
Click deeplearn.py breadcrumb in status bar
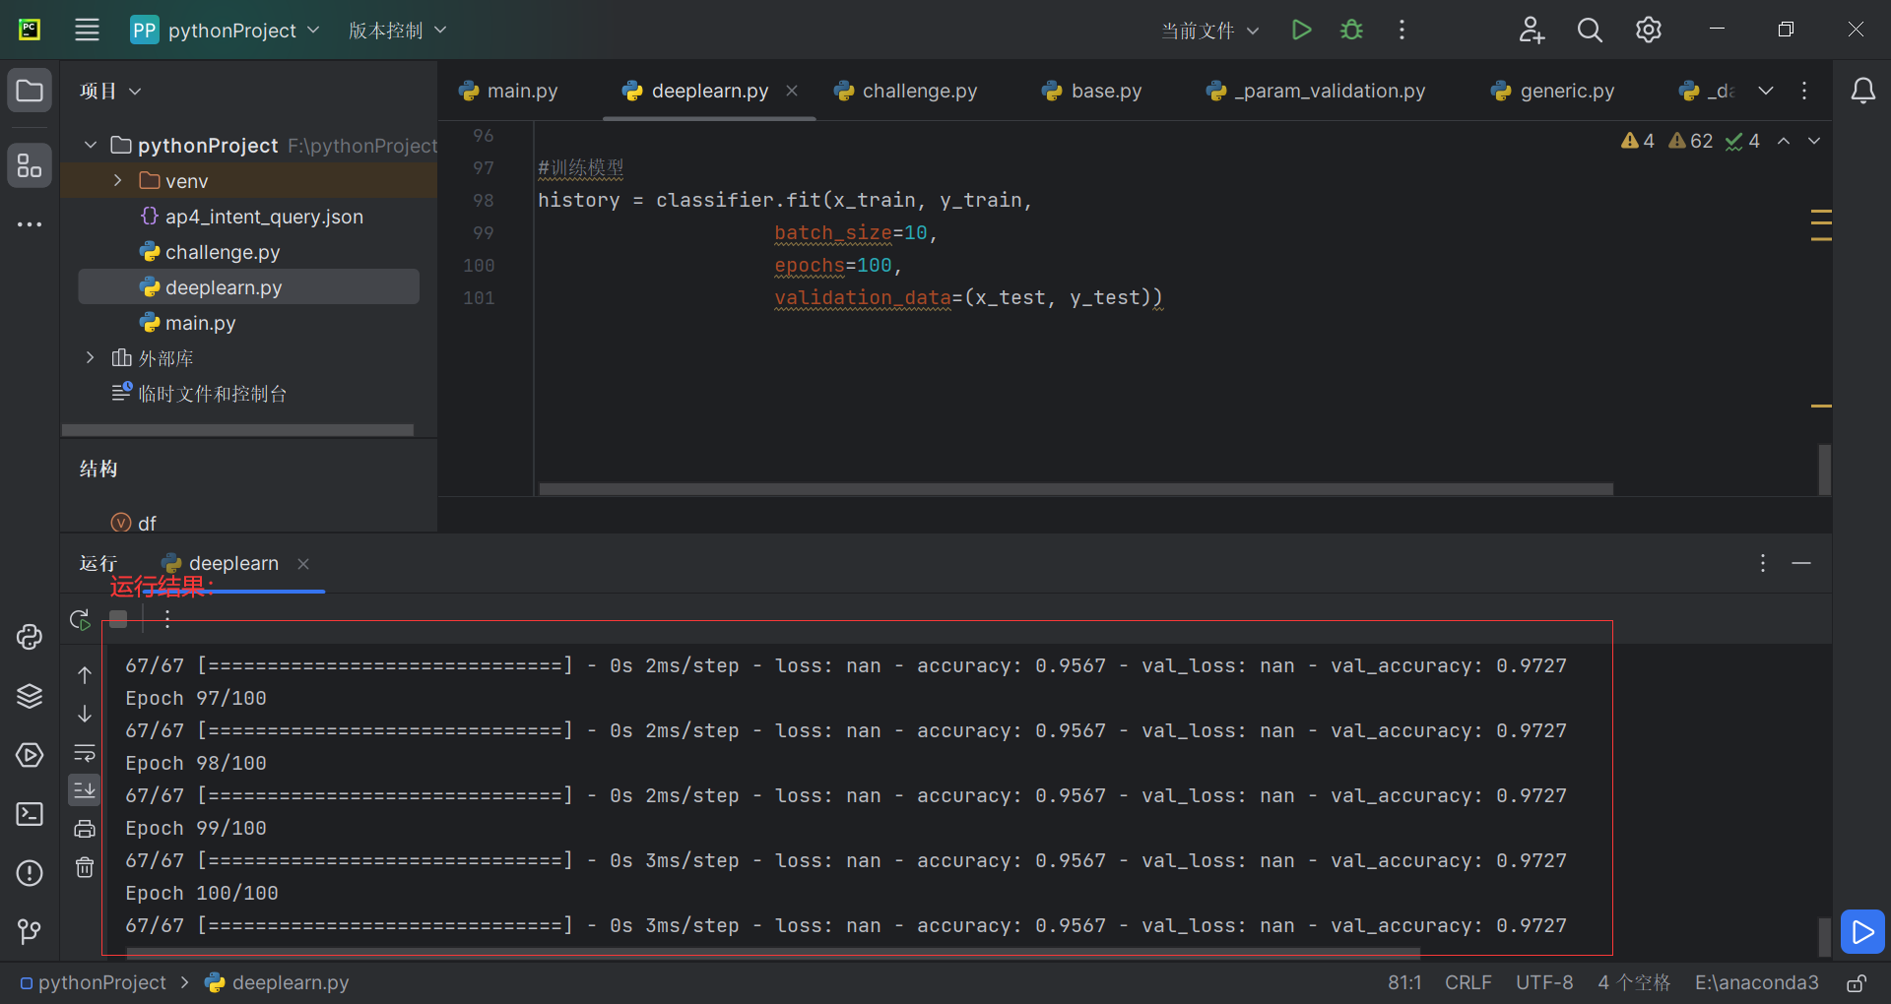tap(278, 982)
